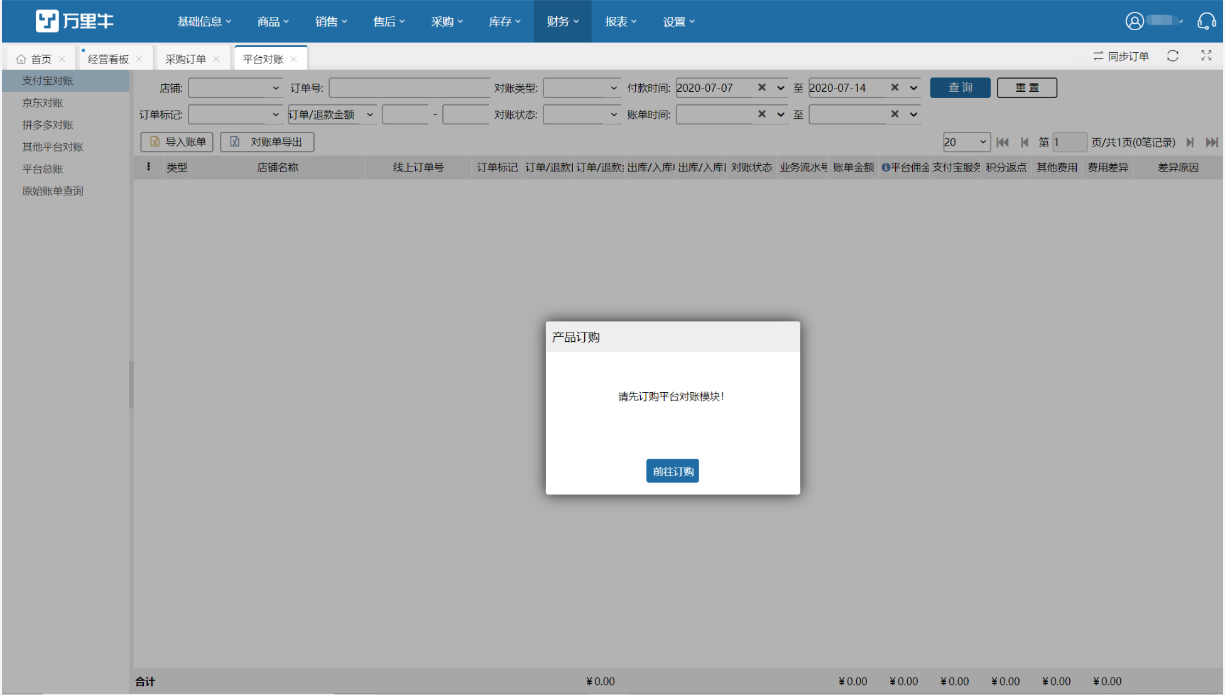Click 线上订单号 column header

click(418, 167)
